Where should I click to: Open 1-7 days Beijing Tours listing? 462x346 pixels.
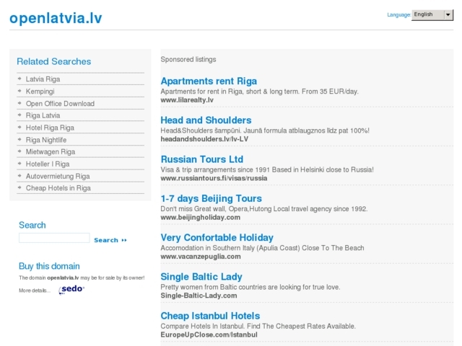click(x=211, y=198)
